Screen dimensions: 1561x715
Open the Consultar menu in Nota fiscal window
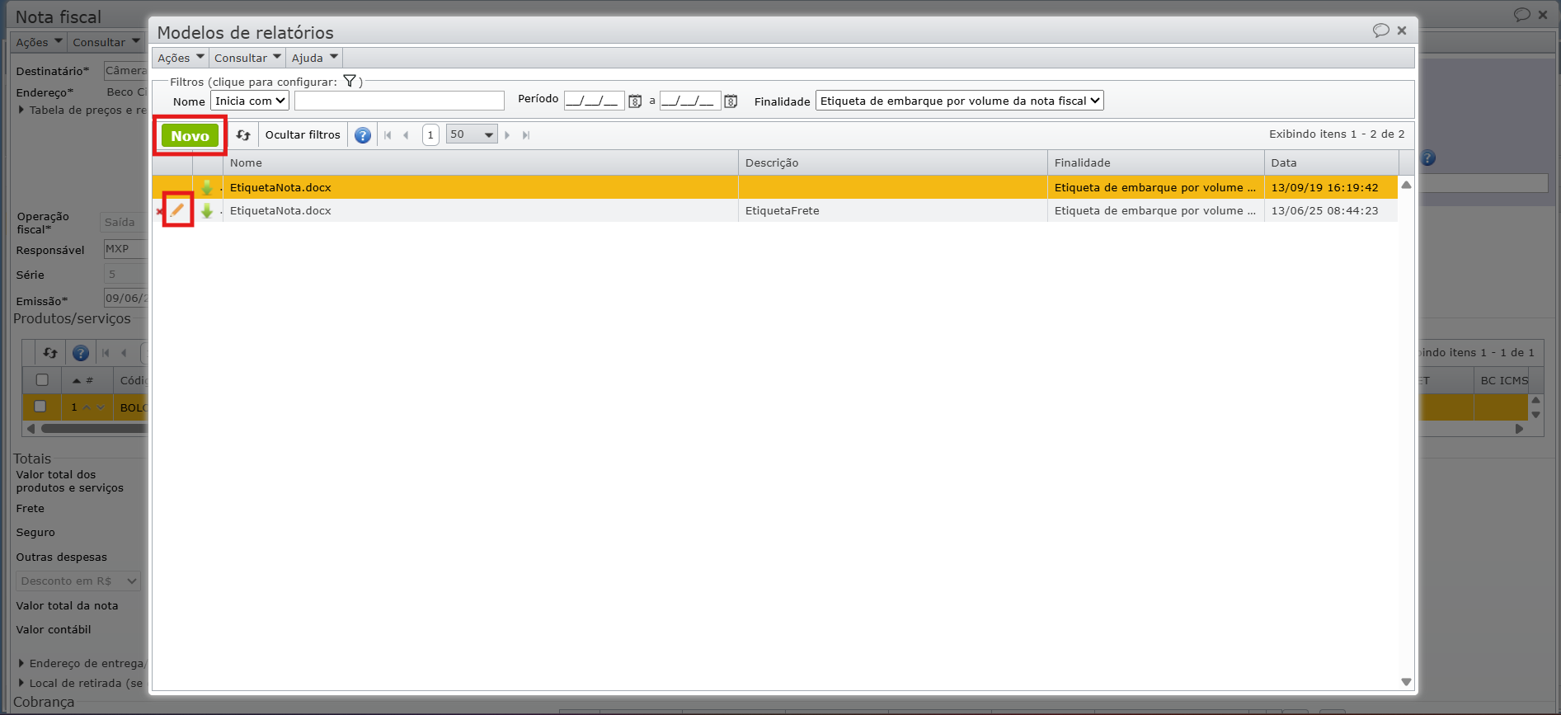click(106, 42)
